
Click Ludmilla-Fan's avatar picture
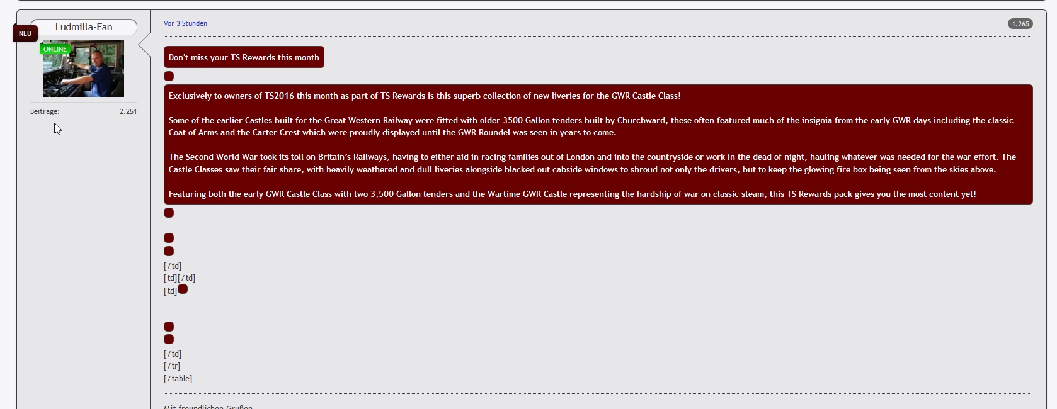tap(84, 69)
